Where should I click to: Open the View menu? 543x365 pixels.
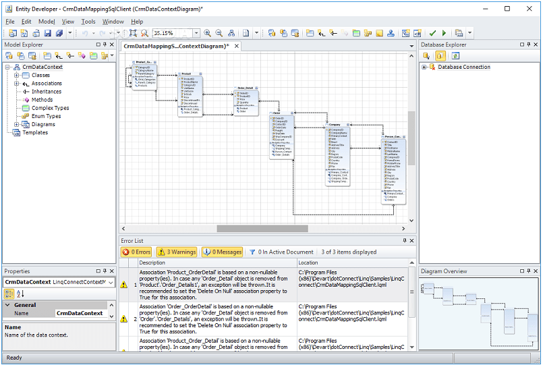pyautogui.click(x=68, y=22)
